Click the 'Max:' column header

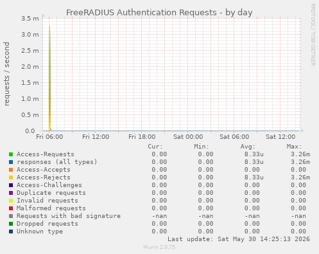coord(294,147)
